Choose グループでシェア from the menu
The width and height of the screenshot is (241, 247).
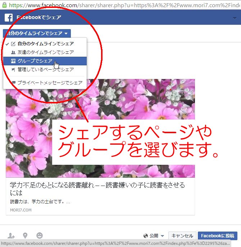45,61
